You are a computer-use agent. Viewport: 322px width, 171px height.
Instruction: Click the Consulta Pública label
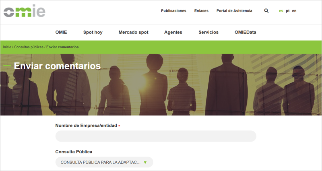click(x=74, y=152)
